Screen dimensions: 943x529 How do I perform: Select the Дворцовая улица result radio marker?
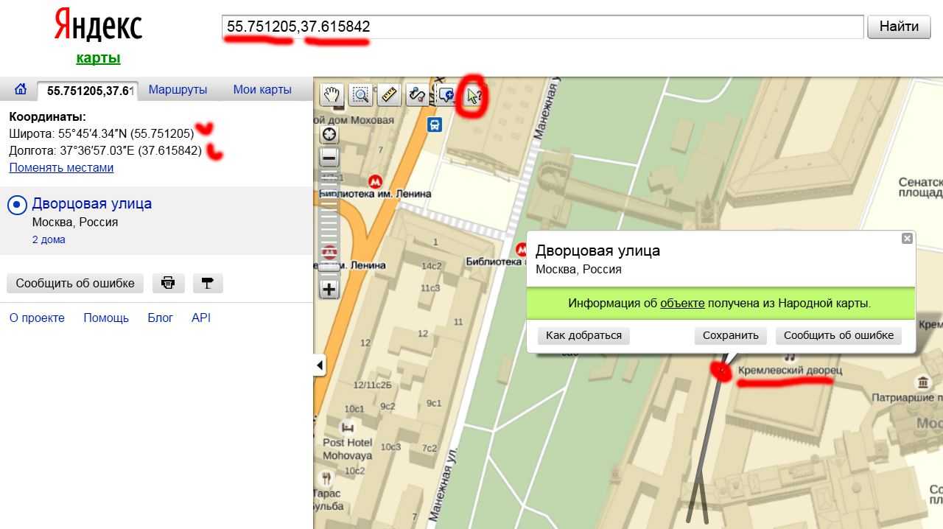17,205
